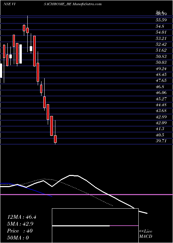Click the 41.3 price axis label
The image size is (173, 243).
click(160, 129)
